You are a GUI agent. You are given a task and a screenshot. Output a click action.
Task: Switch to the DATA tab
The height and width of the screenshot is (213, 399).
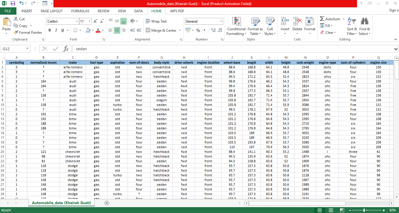pos(139,11)
